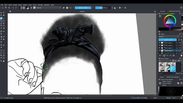Open the Filter menu
Screen dimensions: 183x103
(30, 5)
